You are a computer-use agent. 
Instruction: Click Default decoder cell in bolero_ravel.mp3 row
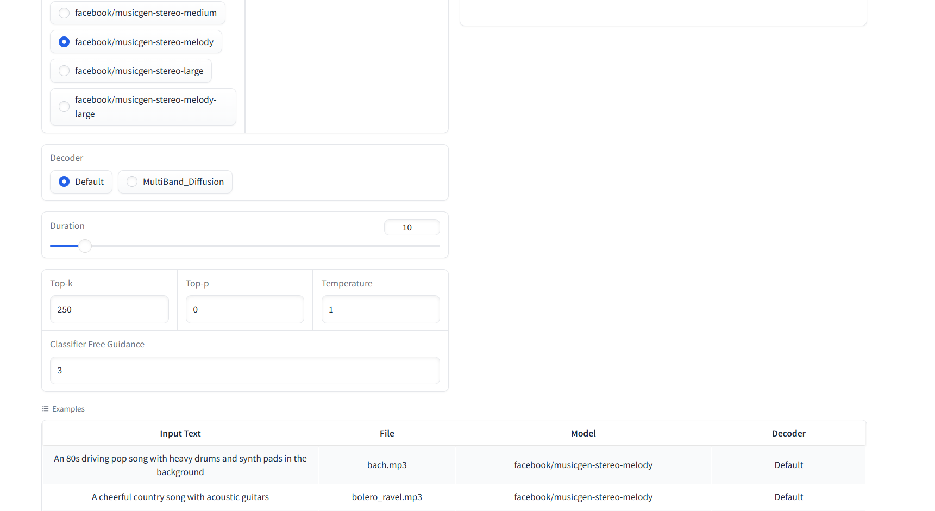[x=789, y=497]
